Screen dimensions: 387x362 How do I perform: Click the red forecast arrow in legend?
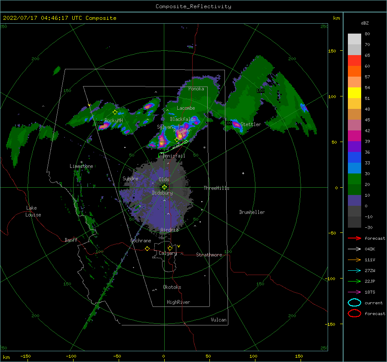click(354, 238)
